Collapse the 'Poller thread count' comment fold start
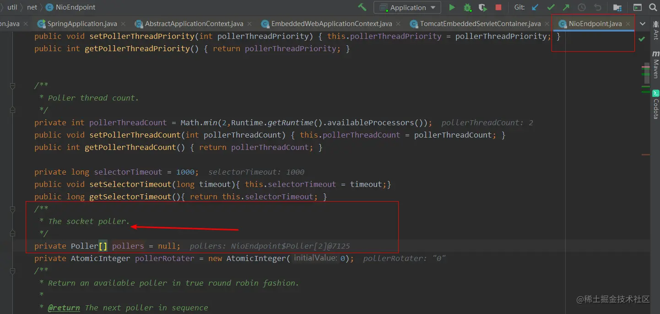The image size is (660, 314). (13, 85)
